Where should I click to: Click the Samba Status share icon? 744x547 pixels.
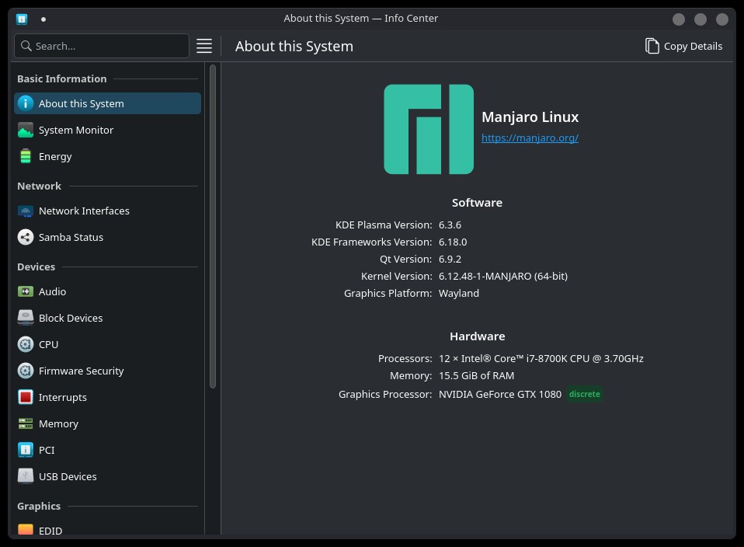point(26,237)
